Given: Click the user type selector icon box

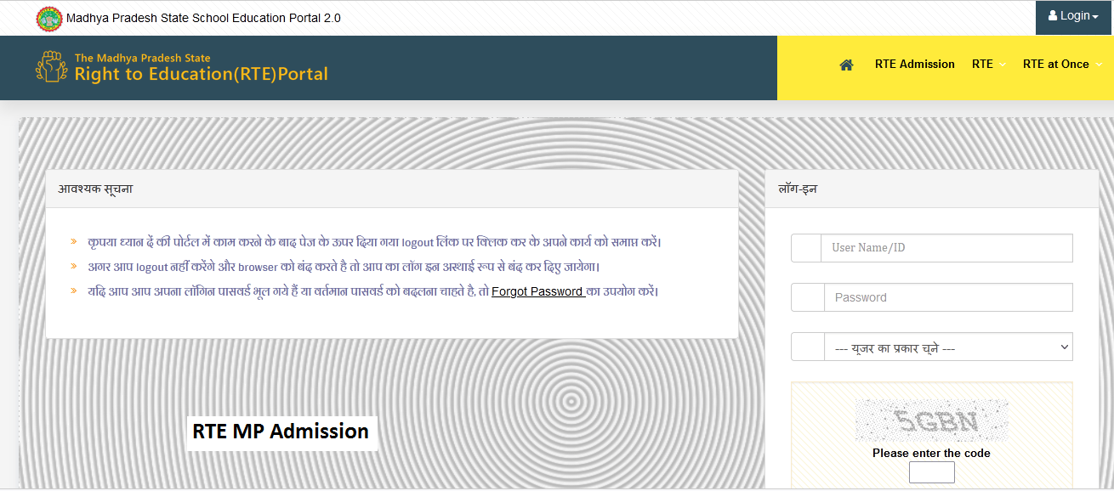Looking at the screenshot, I should point(806,347).
